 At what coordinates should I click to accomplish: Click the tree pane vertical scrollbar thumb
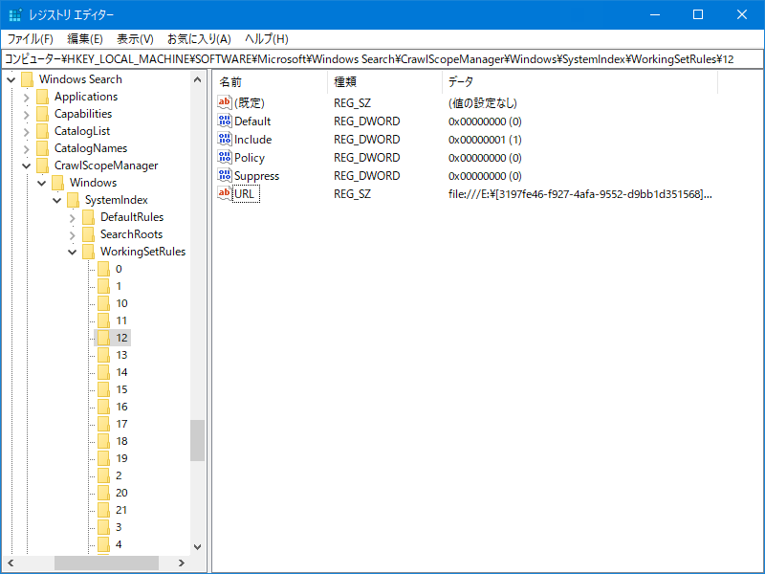click(197, 440)
